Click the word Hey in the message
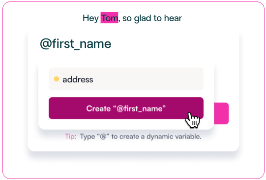Screen dimensions: 266x180 pos(90,18)
